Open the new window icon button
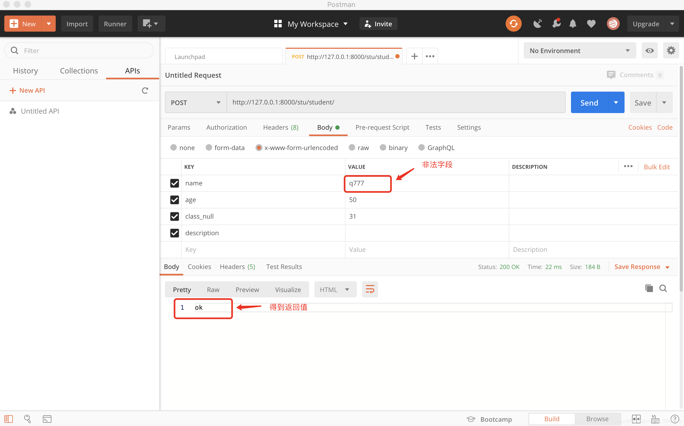Viewport: 684px width, 426px height. [x=151, y=24]
